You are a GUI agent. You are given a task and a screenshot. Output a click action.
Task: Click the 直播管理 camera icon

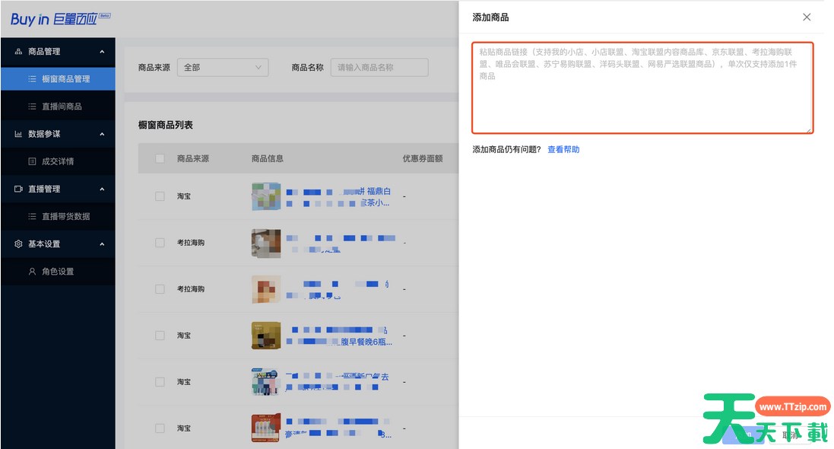[x=18, y=189]
